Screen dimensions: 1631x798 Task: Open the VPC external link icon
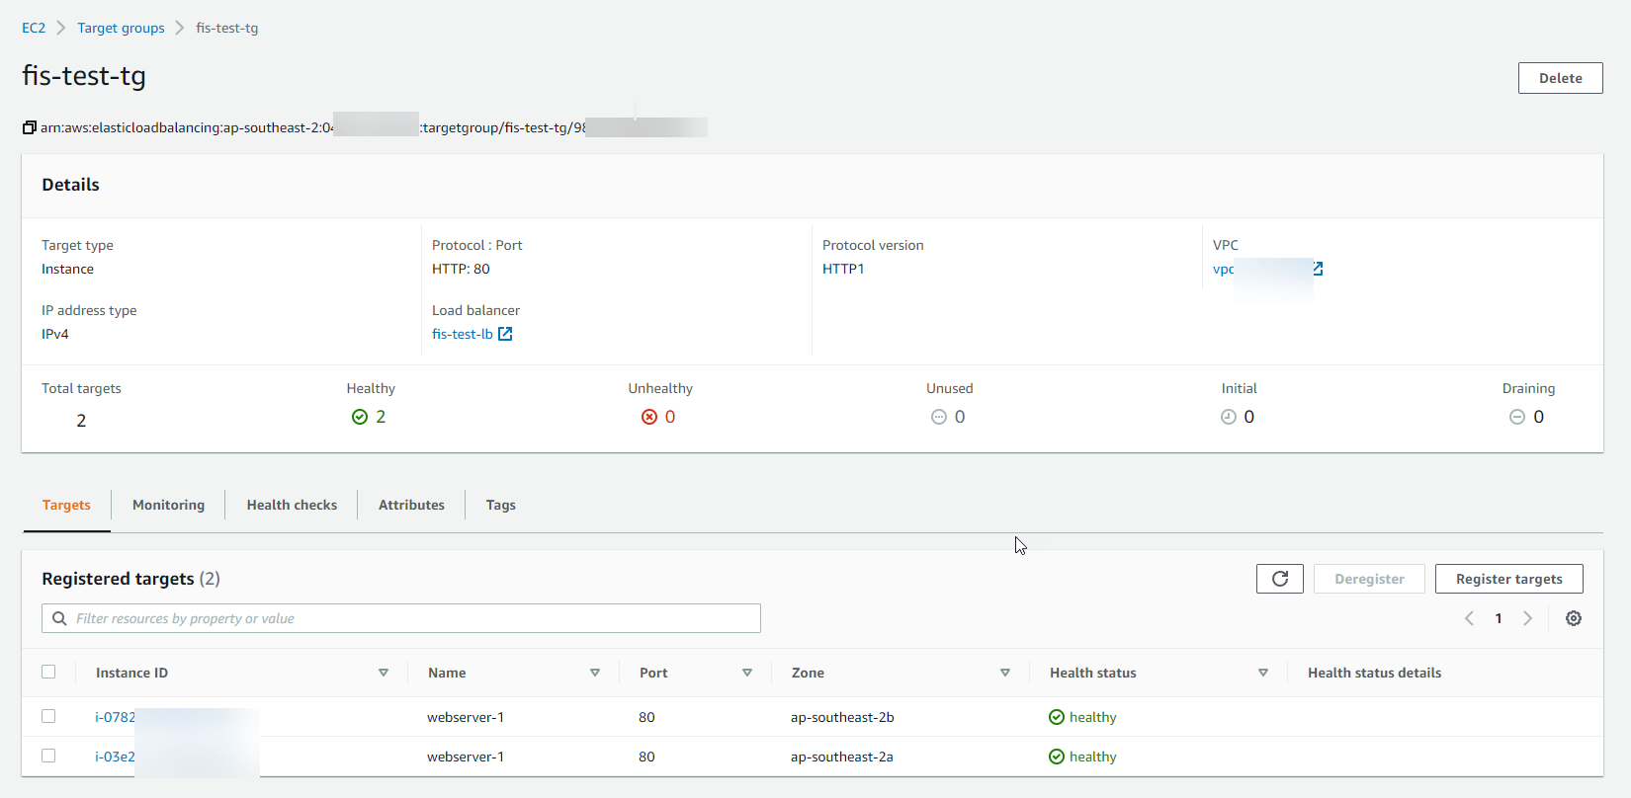(1318, 269)
